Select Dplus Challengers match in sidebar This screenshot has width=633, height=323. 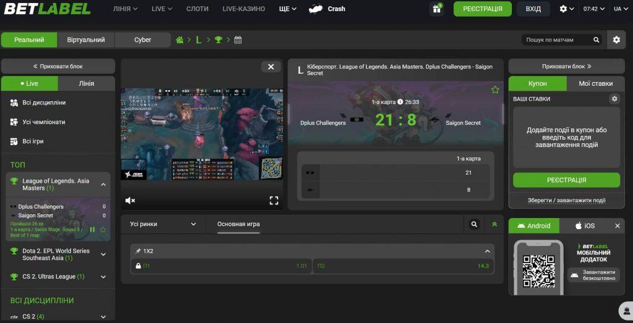point(57,219)
